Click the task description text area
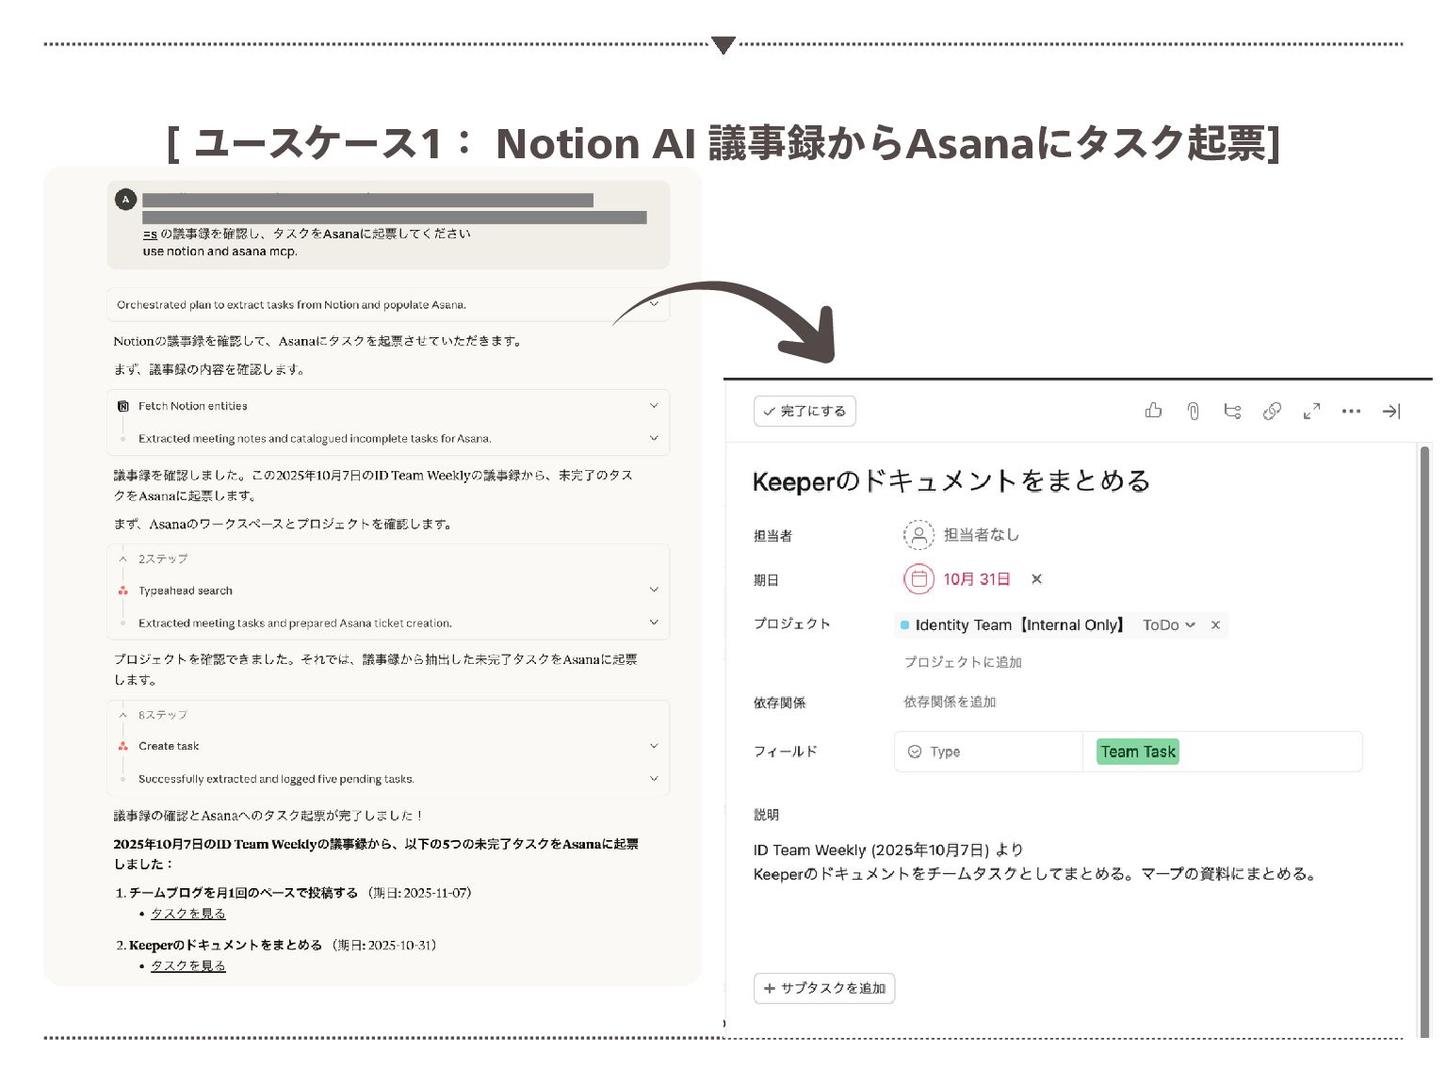This screenshot has height=1085, width=1447. click(1036, 862)
